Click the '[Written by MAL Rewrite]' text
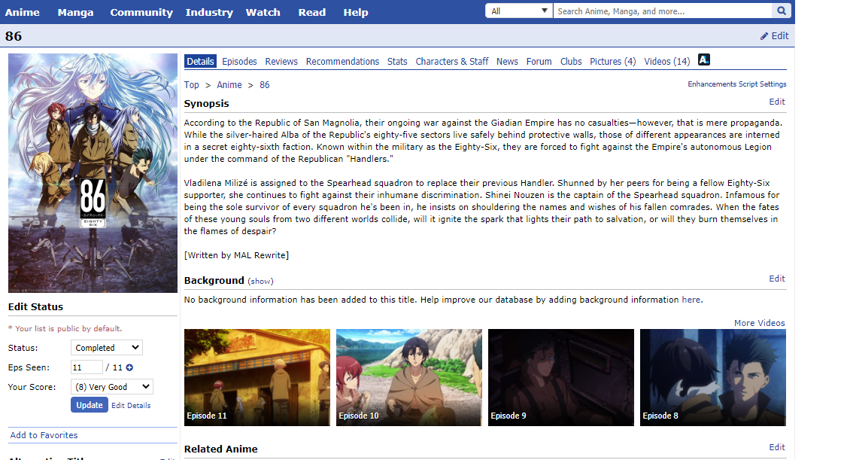 pyautogui.click(x=236, y=255)
